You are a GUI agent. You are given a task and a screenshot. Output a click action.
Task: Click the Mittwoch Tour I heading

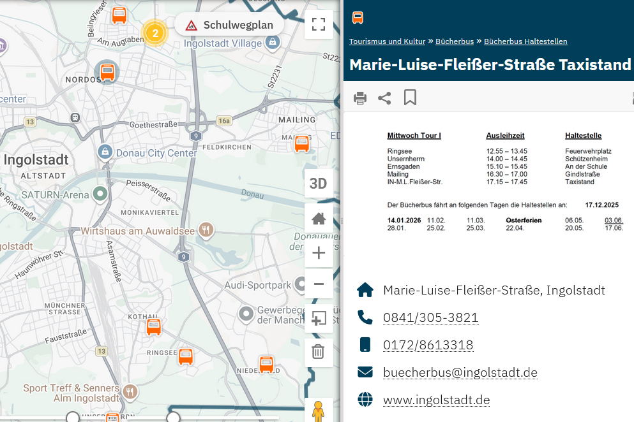(x=414, y=136)
